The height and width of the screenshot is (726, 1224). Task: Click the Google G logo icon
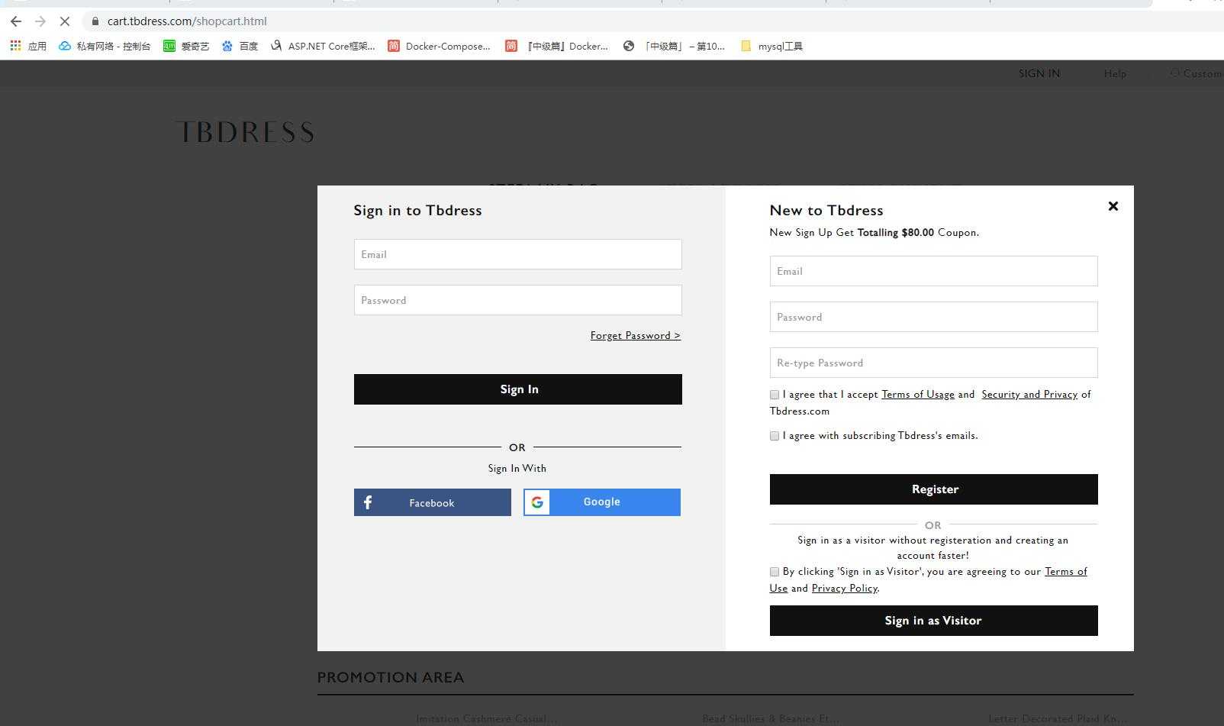537,502
